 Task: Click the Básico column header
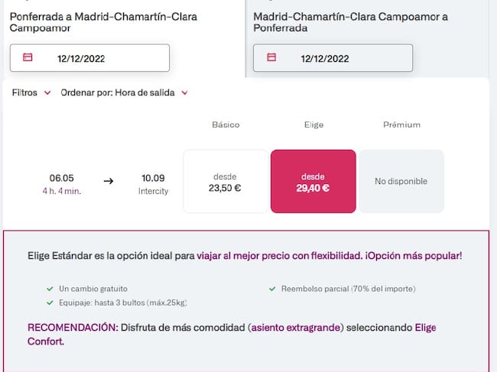tap(226, 125)
